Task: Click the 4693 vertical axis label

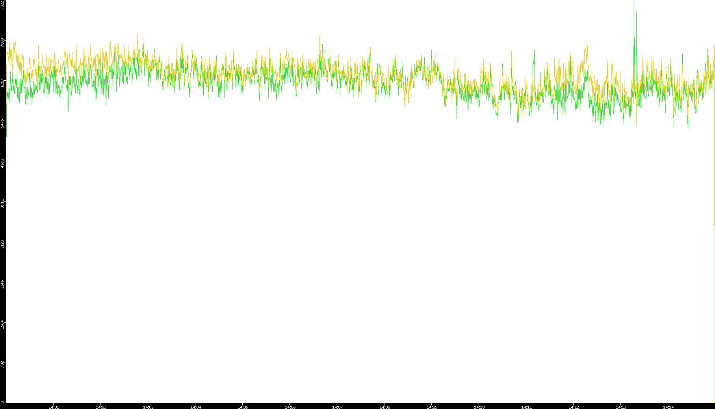Action: click(x=3, y=163)
